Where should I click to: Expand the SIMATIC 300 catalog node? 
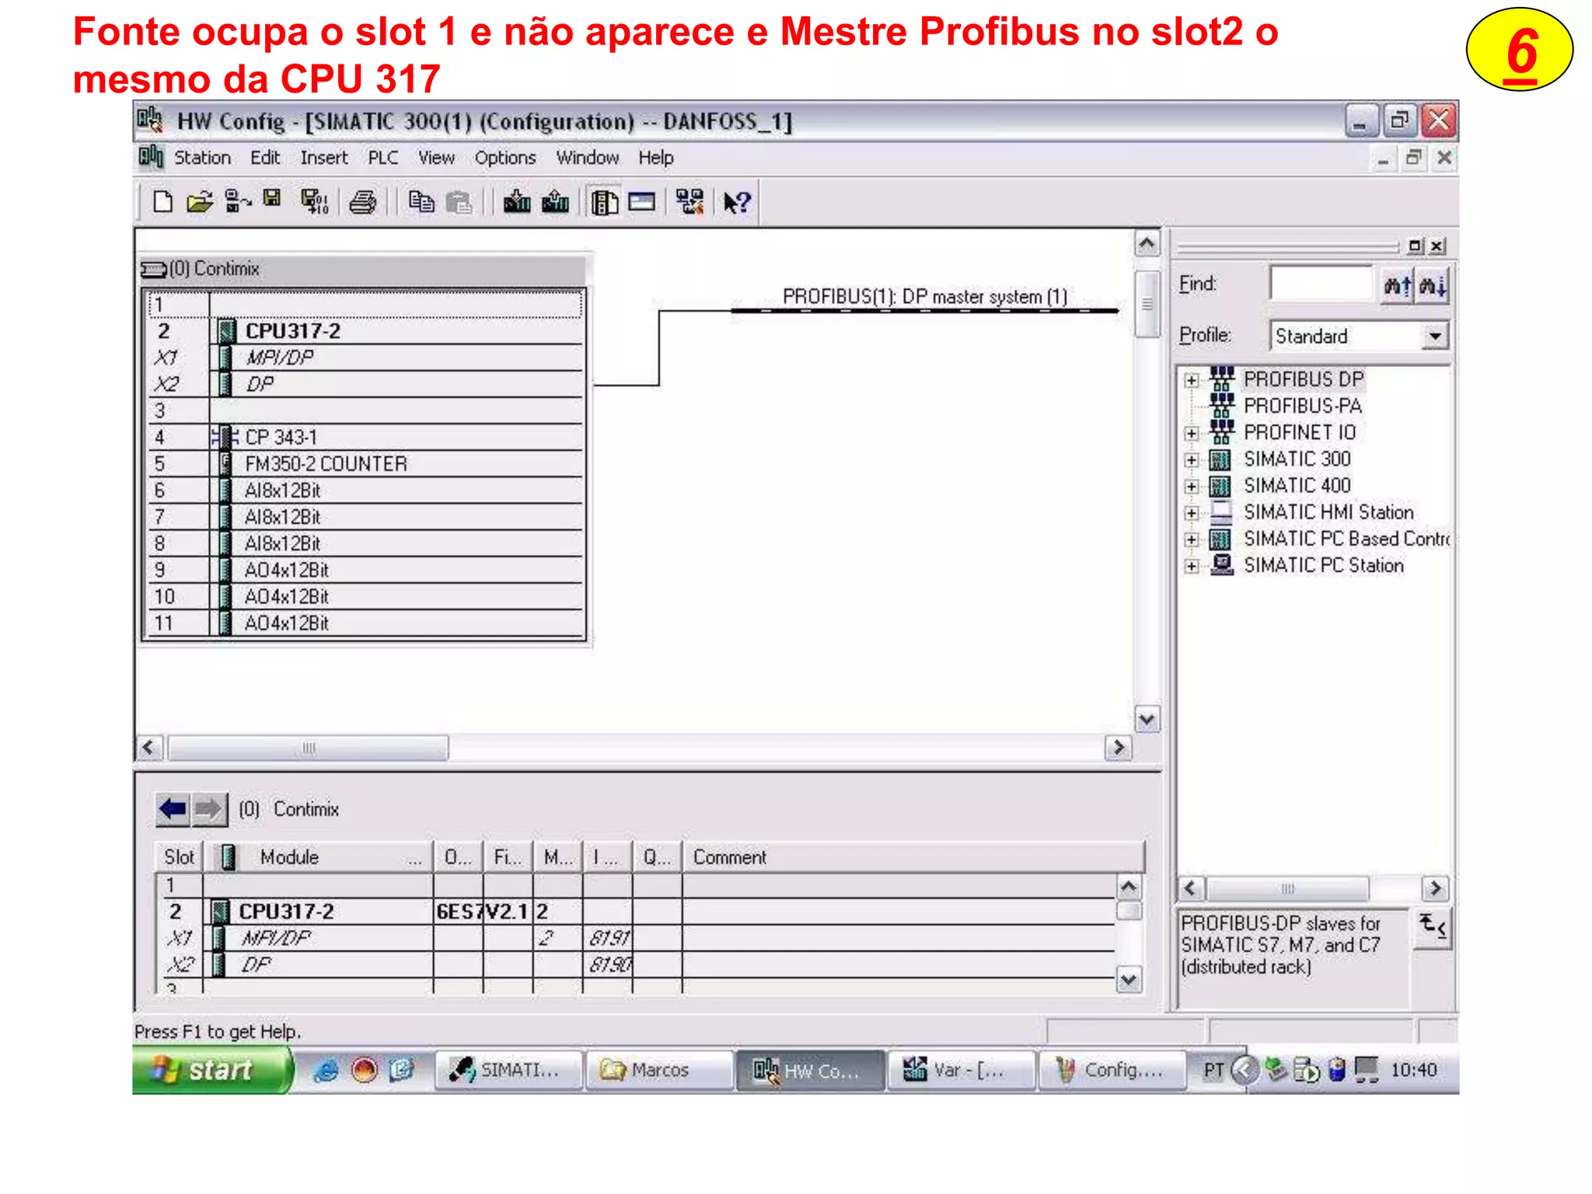tap(1191, 460)
